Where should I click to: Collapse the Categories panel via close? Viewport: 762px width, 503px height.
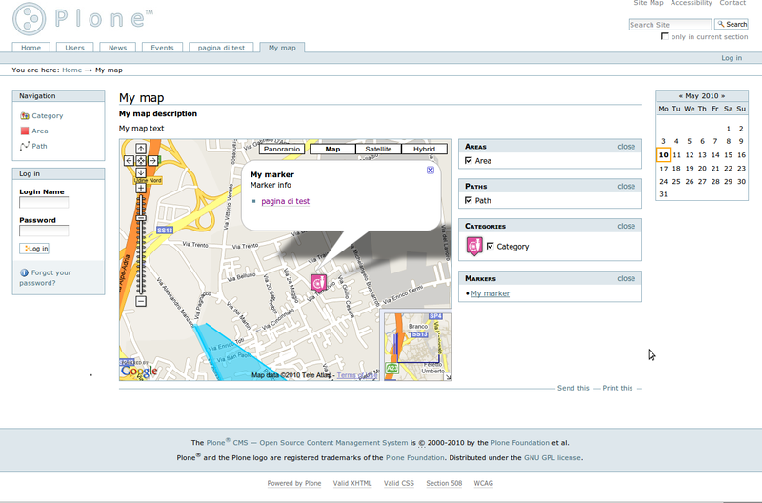click(626, 227)
